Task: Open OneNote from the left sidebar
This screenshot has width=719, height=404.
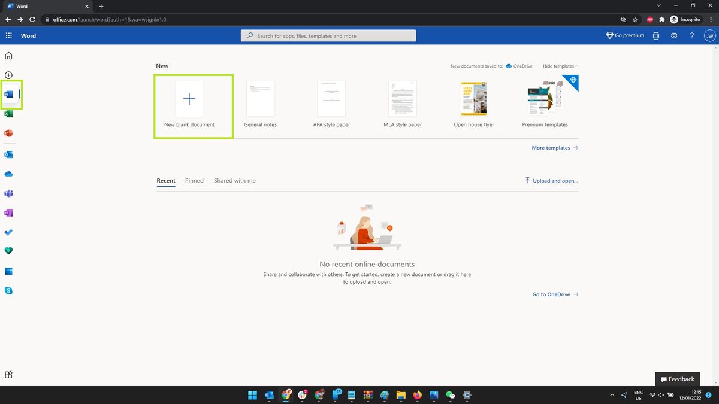Action: [x=8, y=212]
